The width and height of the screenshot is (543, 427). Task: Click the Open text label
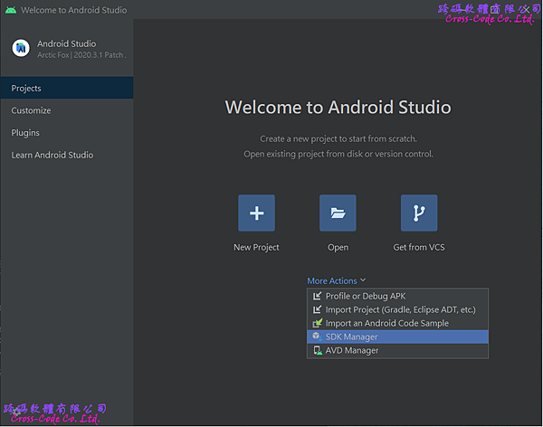pyautogui.click(x=338, y=247)
